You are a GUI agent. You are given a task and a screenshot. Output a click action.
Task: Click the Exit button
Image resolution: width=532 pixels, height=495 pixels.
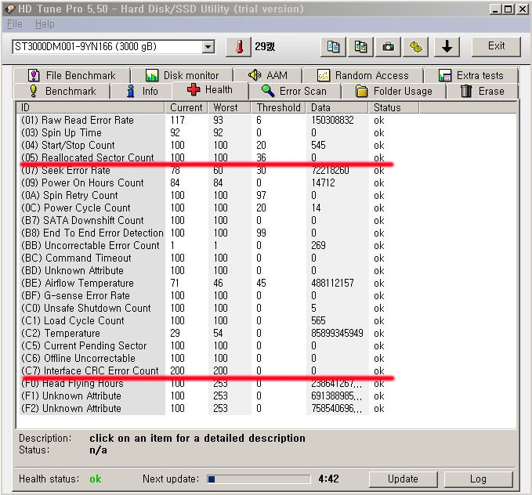coord(496,46)
